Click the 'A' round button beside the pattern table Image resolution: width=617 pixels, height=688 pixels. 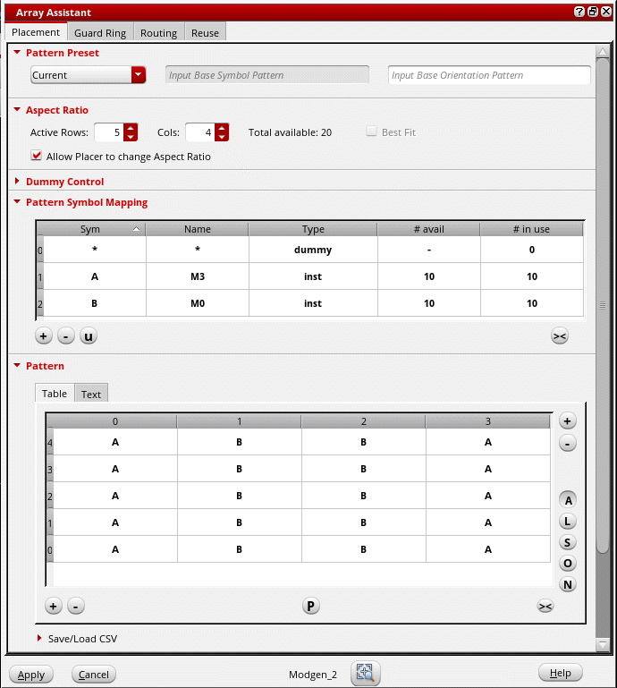point(568,501)
